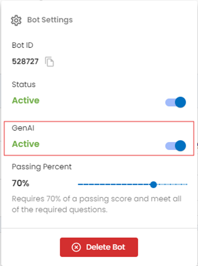This screenshot has width=198, height=266.
Task: Click the GenAI section label
Action: coord(23,128)
